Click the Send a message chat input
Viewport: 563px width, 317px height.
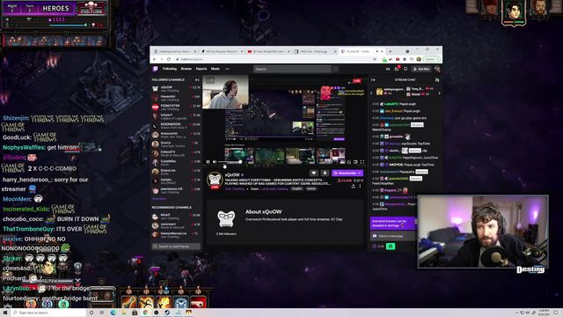coord(393,236)
